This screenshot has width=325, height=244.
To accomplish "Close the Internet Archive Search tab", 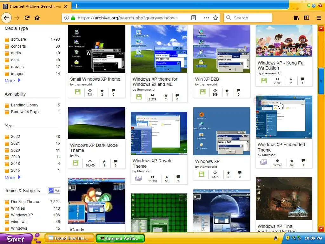I will (66, 6).
